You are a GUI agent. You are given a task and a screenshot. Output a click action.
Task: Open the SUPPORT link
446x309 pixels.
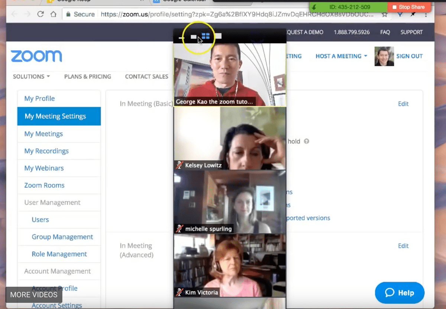[411, 32]
